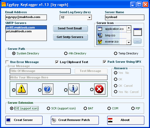Image resolution: width=150 pixels, height=128 pixels.
Task: Select the red error X message icon
Action: pyautogui.click(x=100, y=89)
